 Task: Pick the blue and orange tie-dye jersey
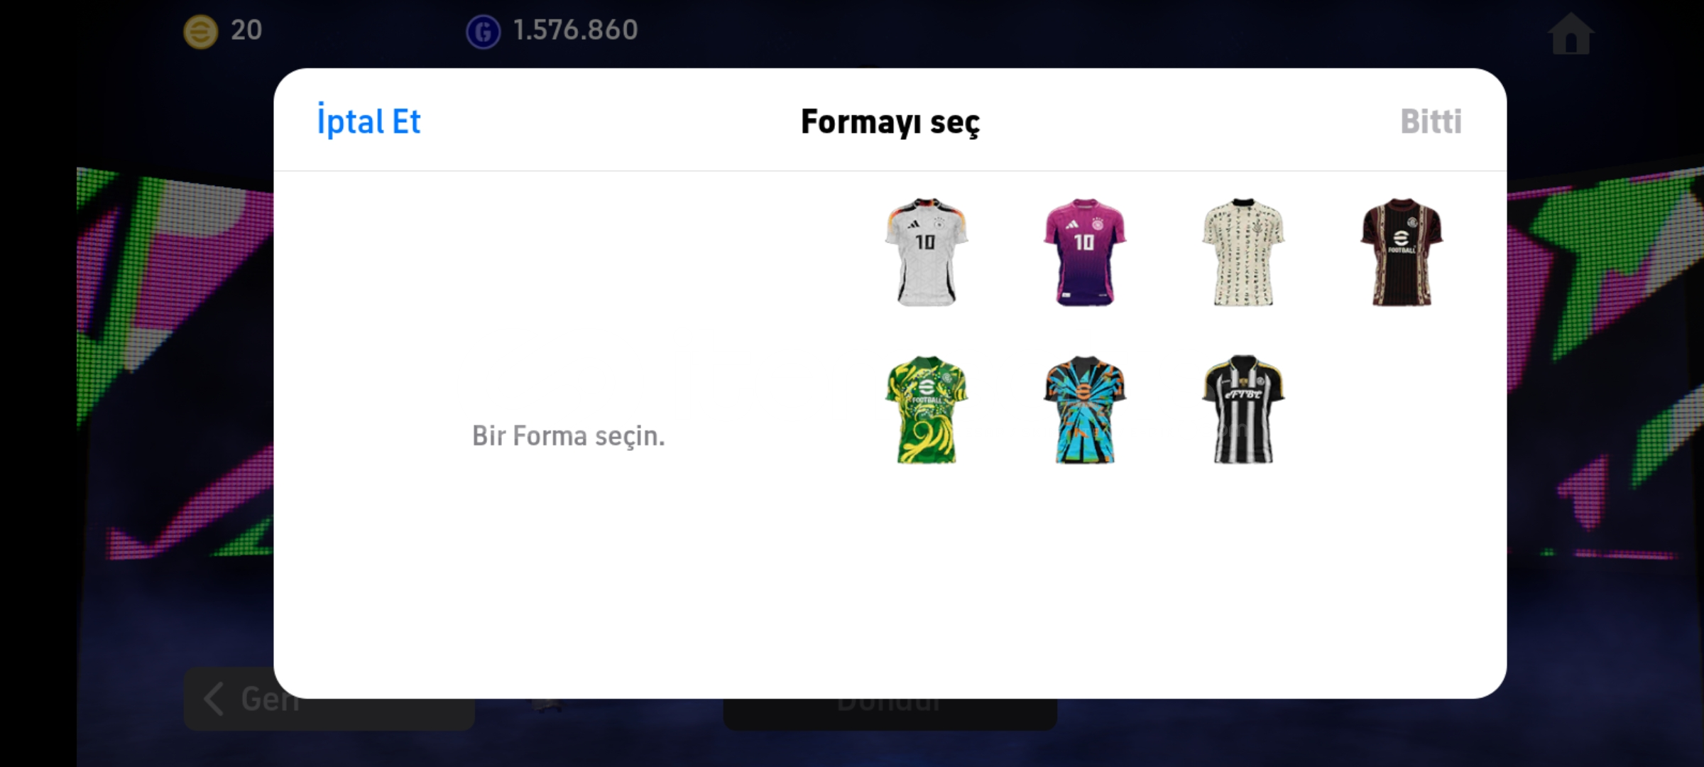(1084, 410)
